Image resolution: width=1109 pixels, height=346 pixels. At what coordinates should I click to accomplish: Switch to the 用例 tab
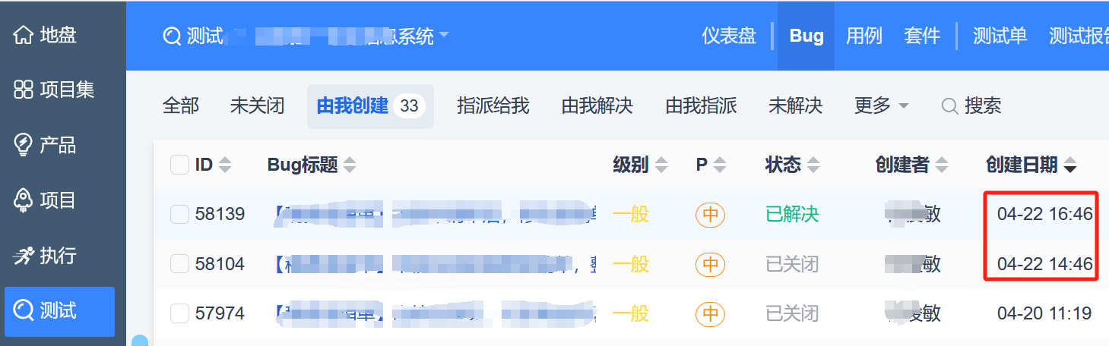pyautogui.click(x=864, y=36)
